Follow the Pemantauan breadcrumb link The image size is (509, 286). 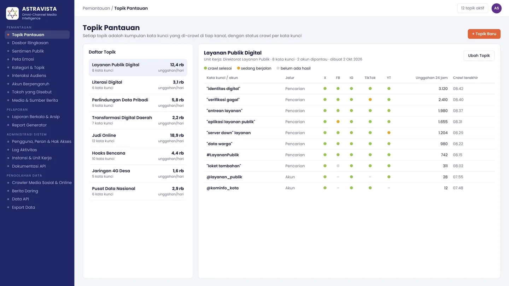click(96, 8)
